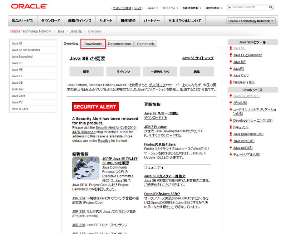Click the red arrow icon beside Java ME

231,62
